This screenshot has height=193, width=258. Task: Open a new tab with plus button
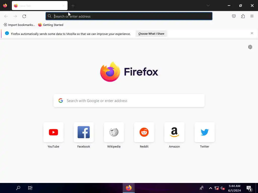click(x=73, y=6)
